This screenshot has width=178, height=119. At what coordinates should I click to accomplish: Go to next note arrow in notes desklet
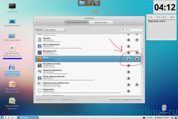point(165,17)
